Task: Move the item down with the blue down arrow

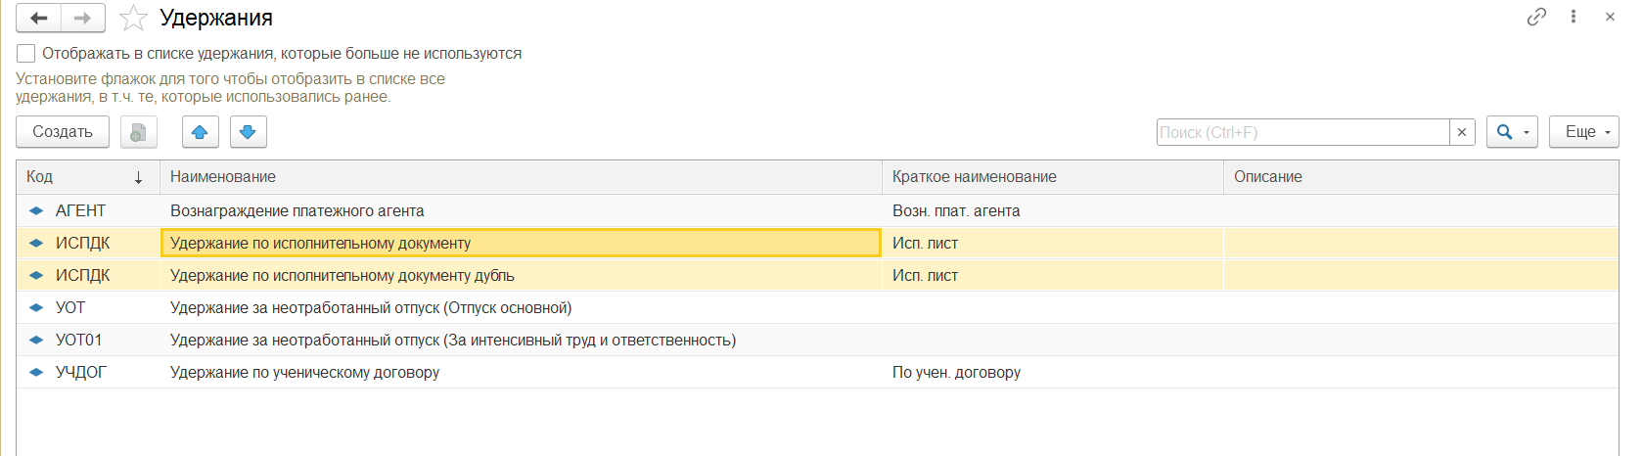Action: pyautogui.click(x=249, y=132)
